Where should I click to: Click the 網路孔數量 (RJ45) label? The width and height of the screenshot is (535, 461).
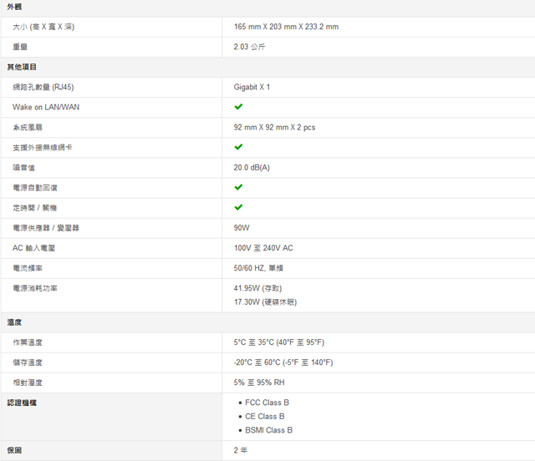[43, 87]
